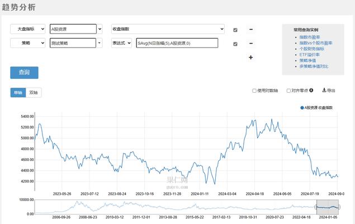Open the ETF溢价率 example link
The height and width of the screenshot is (224, 355).
(309, 55)
